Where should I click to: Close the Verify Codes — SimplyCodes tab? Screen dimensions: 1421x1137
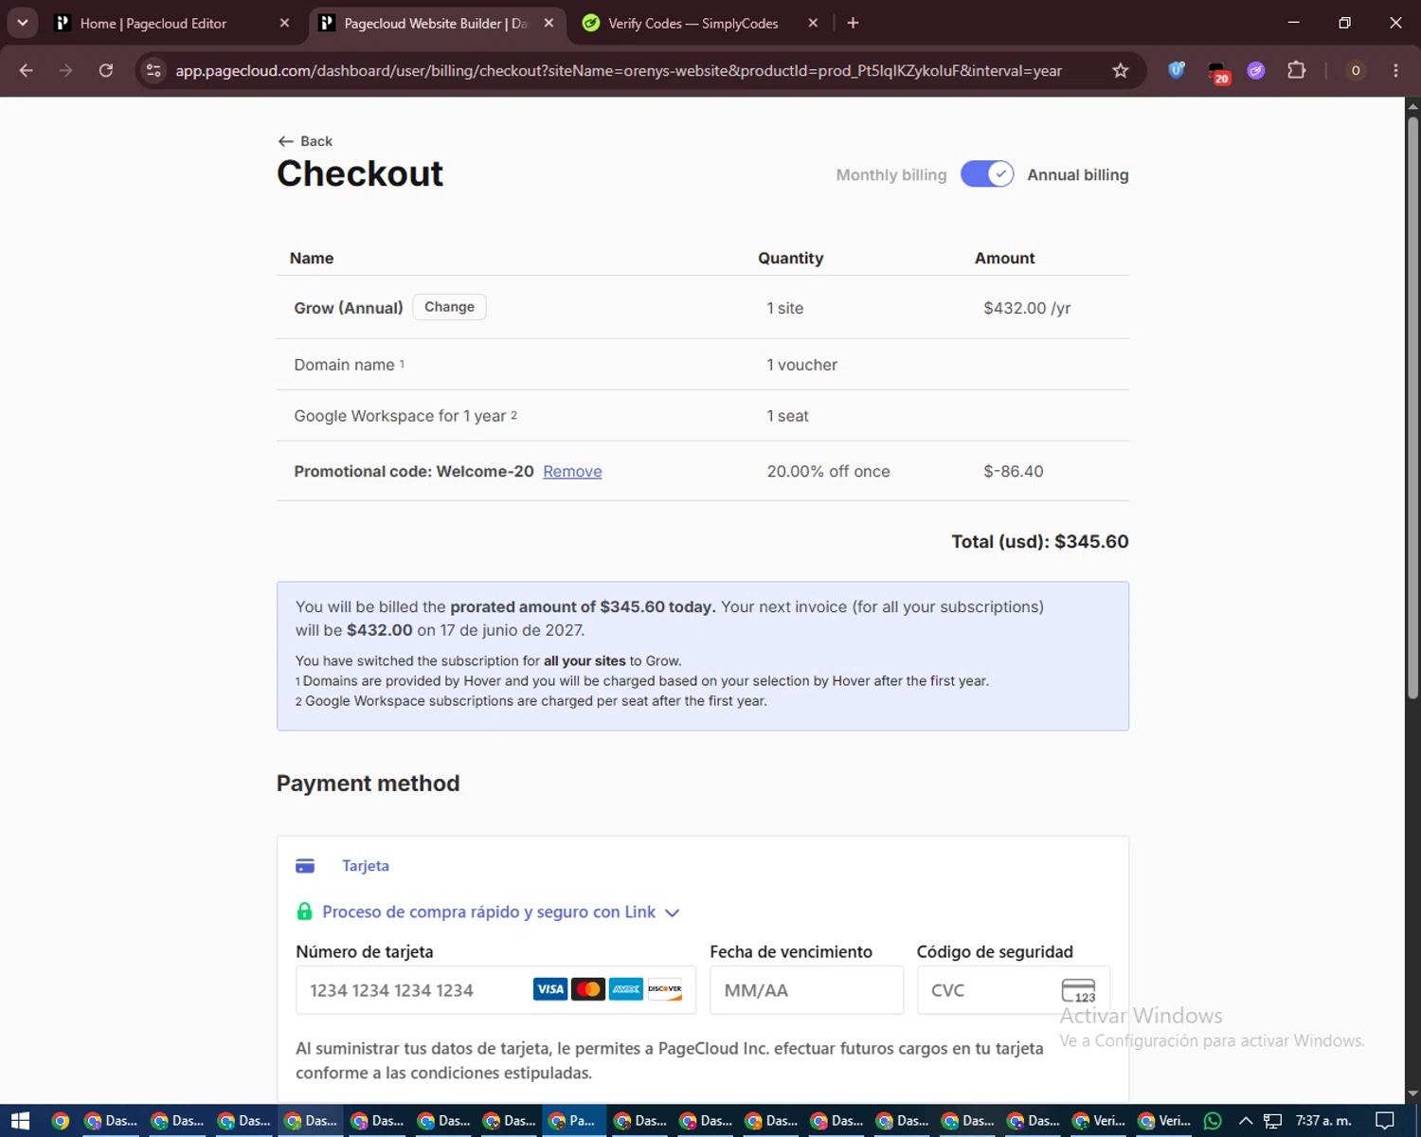(813, 23)
